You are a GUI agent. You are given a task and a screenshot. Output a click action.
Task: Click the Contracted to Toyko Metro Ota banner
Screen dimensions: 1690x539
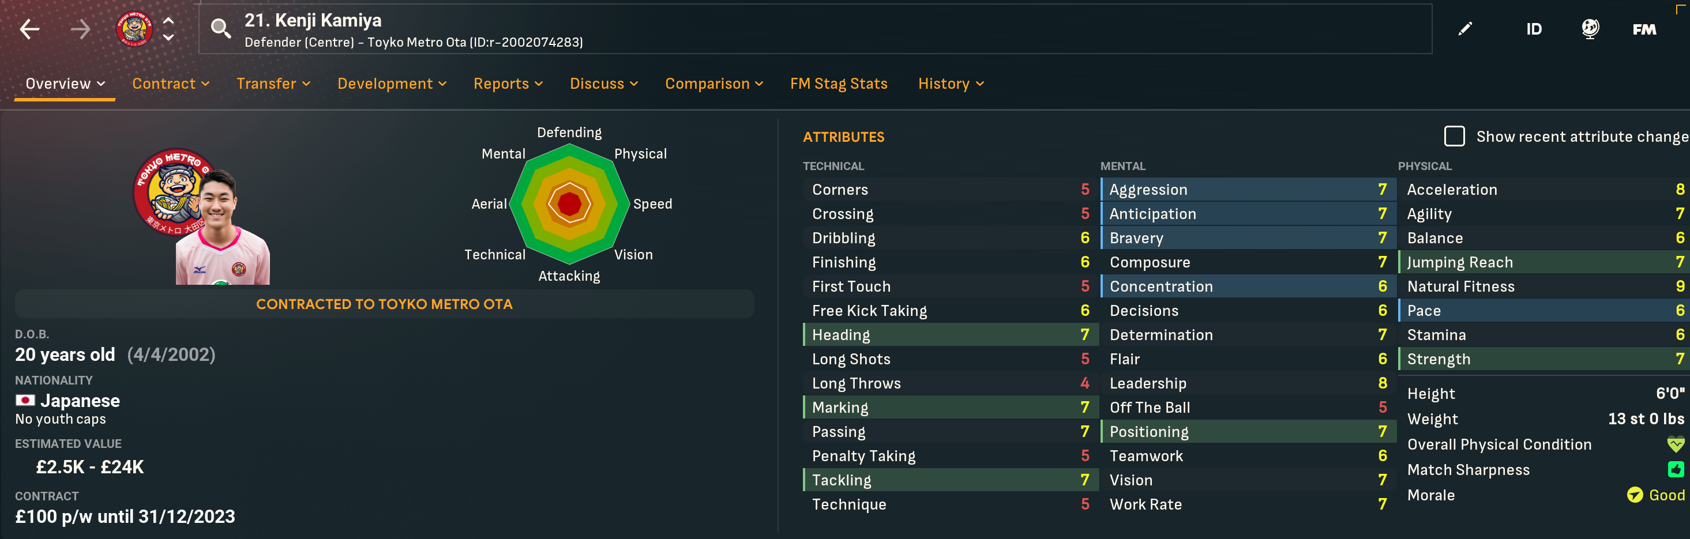[385, 304]
